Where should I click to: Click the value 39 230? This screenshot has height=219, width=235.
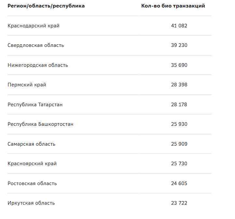(x=179, y=45)
